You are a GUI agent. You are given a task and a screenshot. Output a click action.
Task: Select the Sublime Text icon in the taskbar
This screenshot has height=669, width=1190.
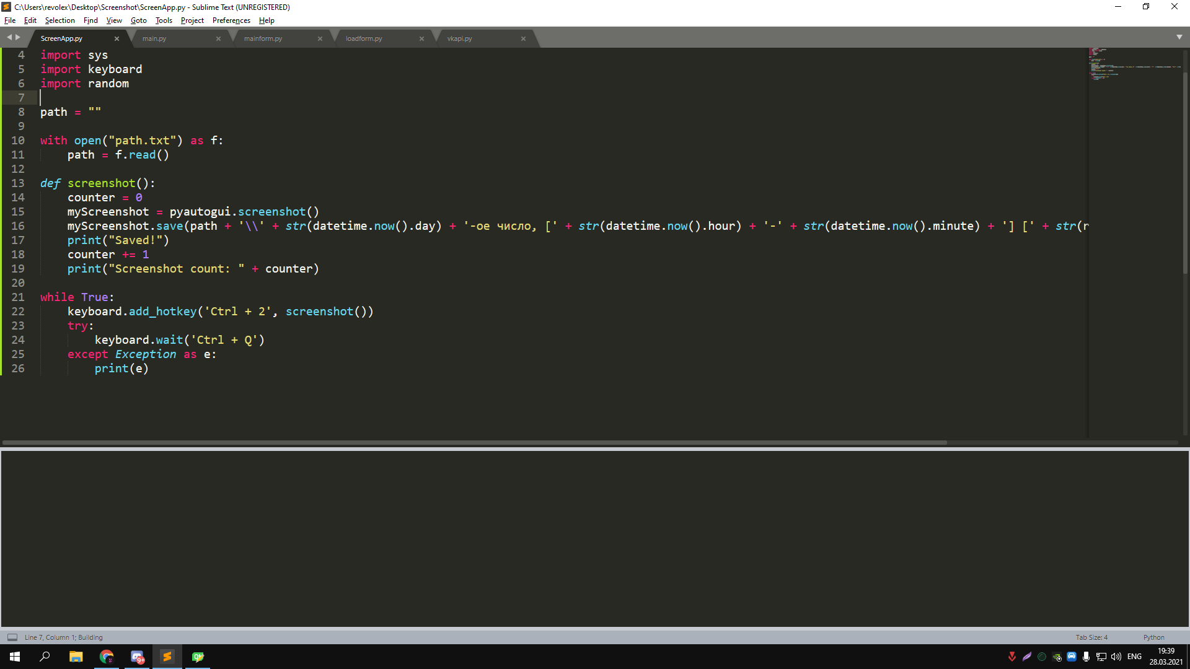pyautogui.click(x=167, y=657)
